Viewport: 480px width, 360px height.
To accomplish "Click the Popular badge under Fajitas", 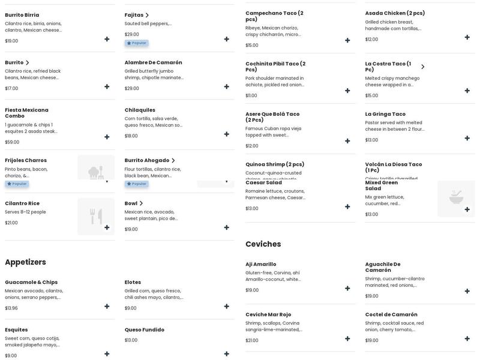I will (x=137, y=43).
